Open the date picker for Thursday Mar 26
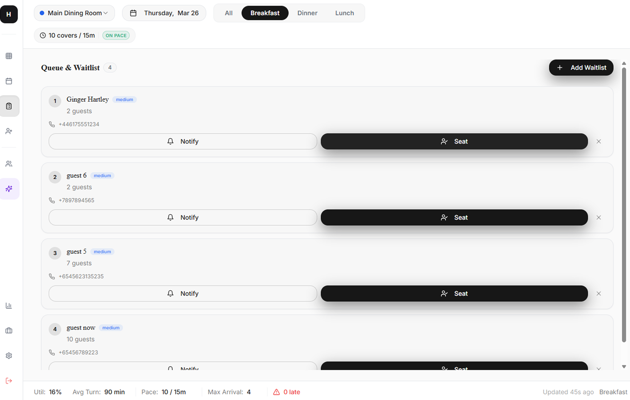630x400 pixels. click(164, 13)
